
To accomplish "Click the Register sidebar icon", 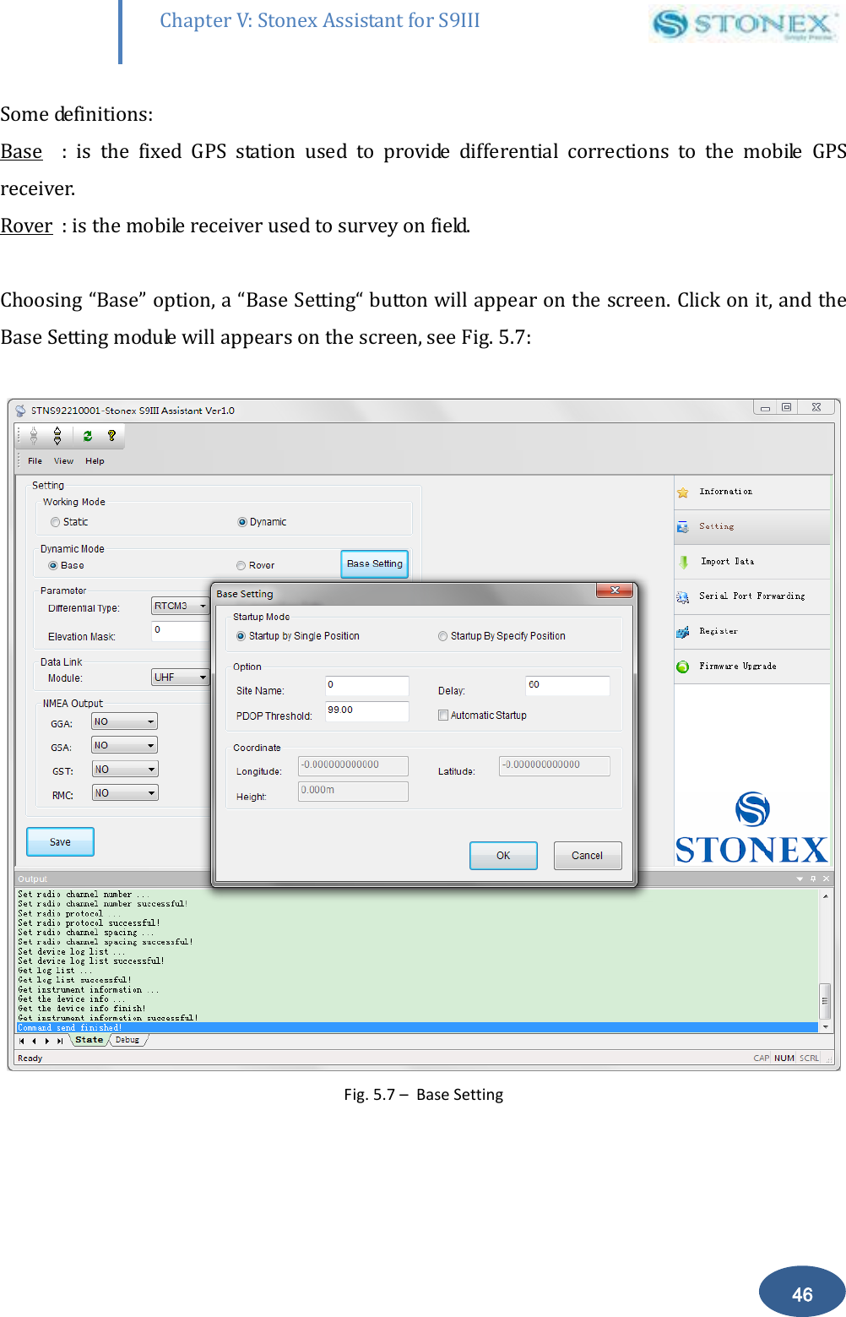I will tap(683, 632).
